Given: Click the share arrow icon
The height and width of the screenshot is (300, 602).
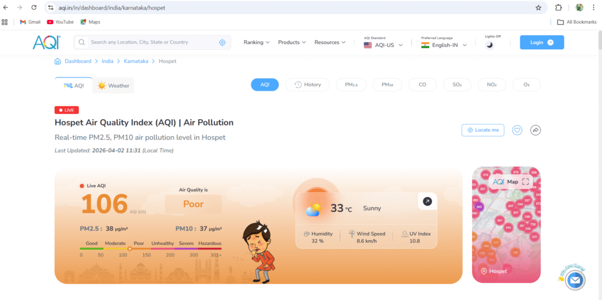Looking at the screenshot, I should (x=535, y=130).
